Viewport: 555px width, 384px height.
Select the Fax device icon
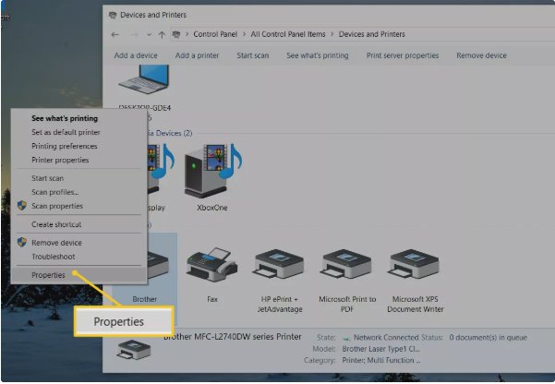(x=212, y=265)
